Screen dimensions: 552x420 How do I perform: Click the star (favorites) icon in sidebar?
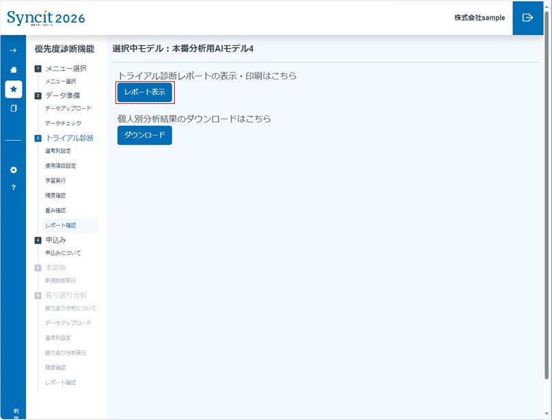[12, 89]
